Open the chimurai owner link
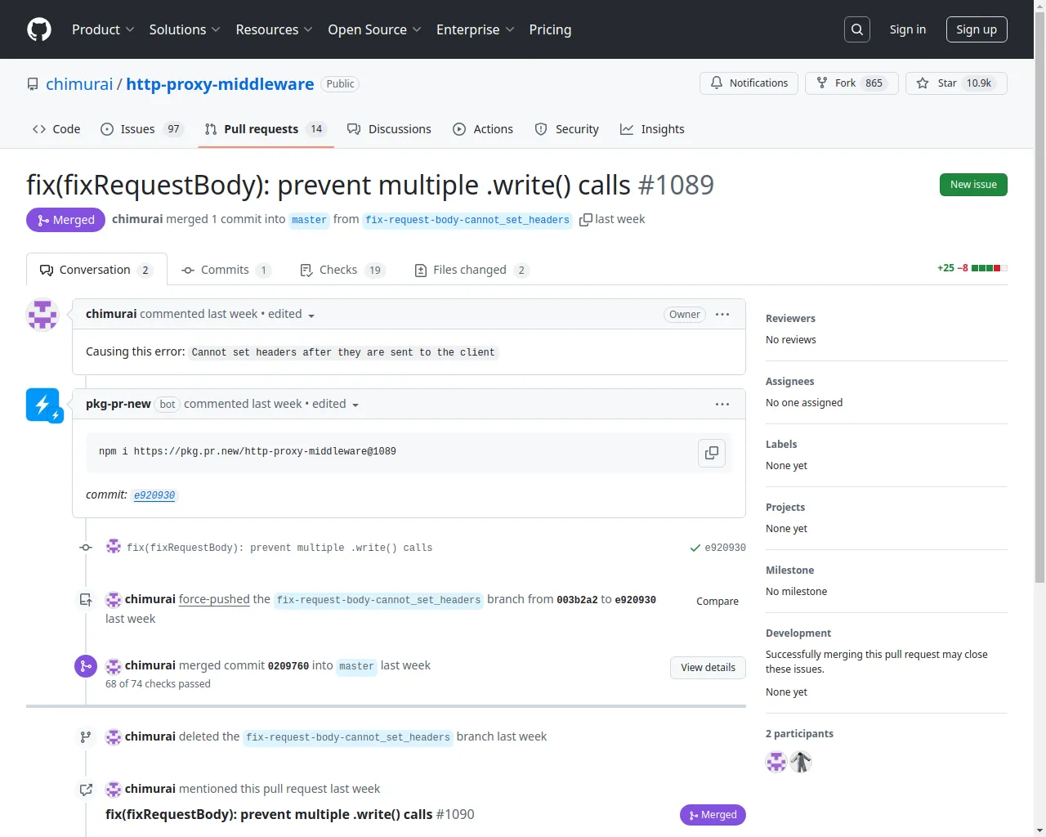This screenshot has width=1046, height=837. coord(79,84)
